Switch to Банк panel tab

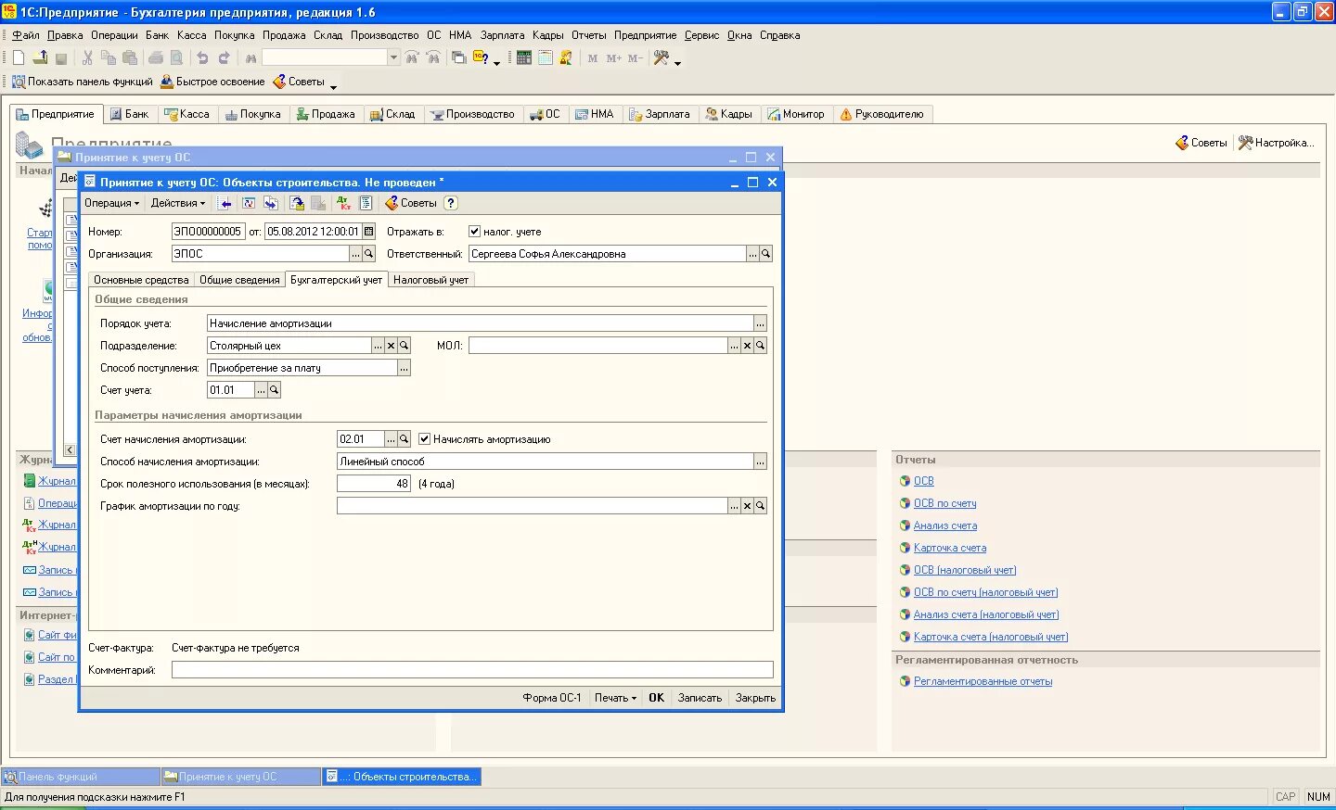pyautogui.click(x=129, y=114)
